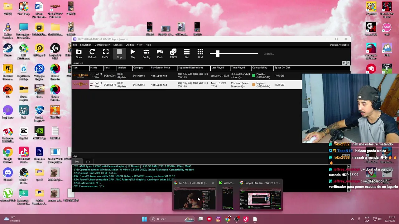The height and width of the screenshot is (224, 399).
Task: Switch to Grid view icon
Action: point(200,54)
